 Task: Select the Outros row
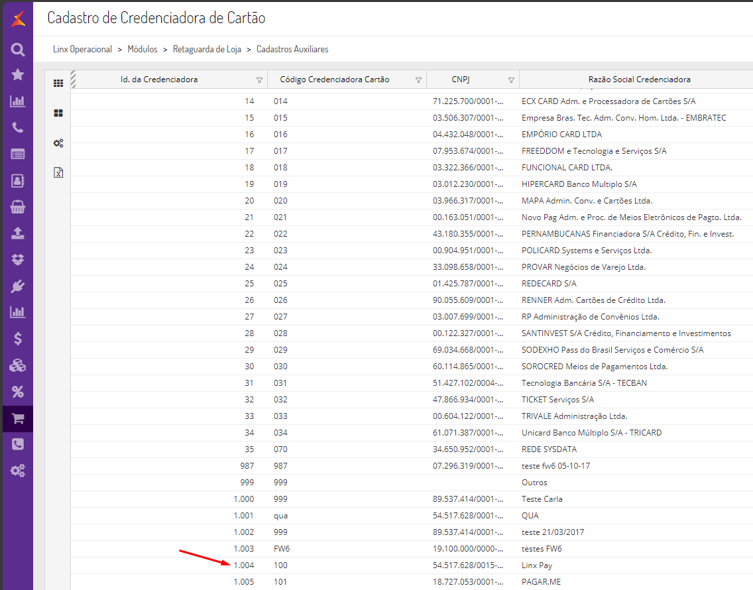[412, 483]
